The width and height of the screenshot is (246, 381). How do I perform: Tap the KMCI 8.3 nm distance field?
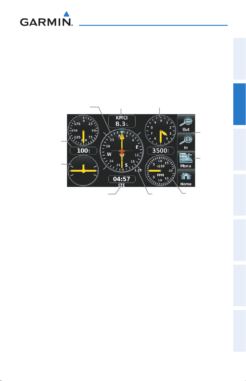point(122,121)
